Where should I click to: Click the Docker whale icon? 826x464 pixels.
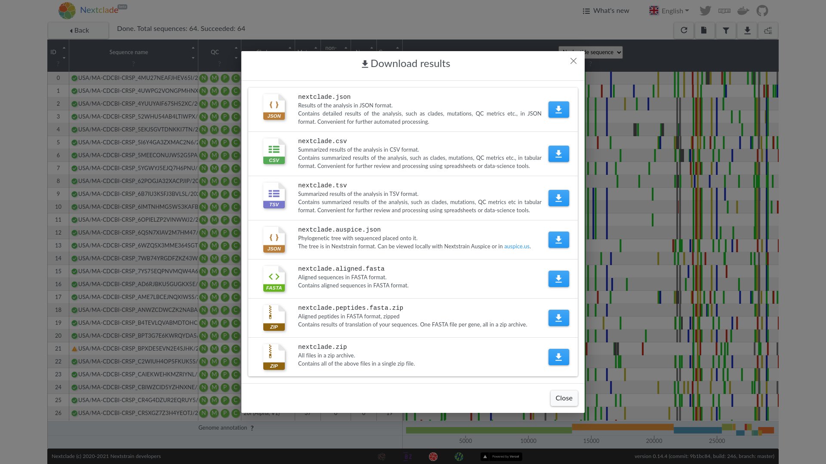click(x=743, y=11)
